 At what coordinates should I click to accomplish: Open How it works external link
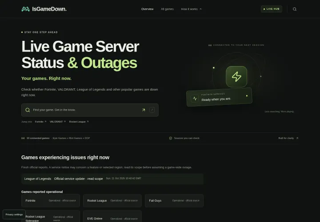point(191,9)
